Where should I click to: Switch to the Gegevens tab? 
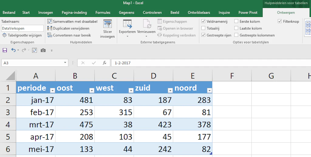pos(127,12)
